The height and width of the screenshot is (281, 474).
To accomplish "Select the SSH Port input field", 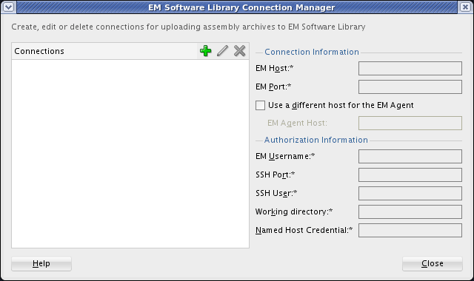I will 410,175.
